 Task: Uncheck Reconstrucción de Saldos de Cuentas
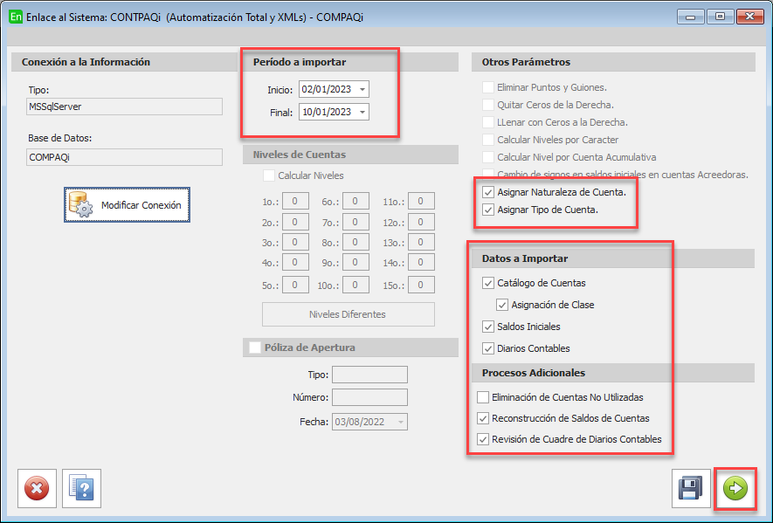(483, 418)
